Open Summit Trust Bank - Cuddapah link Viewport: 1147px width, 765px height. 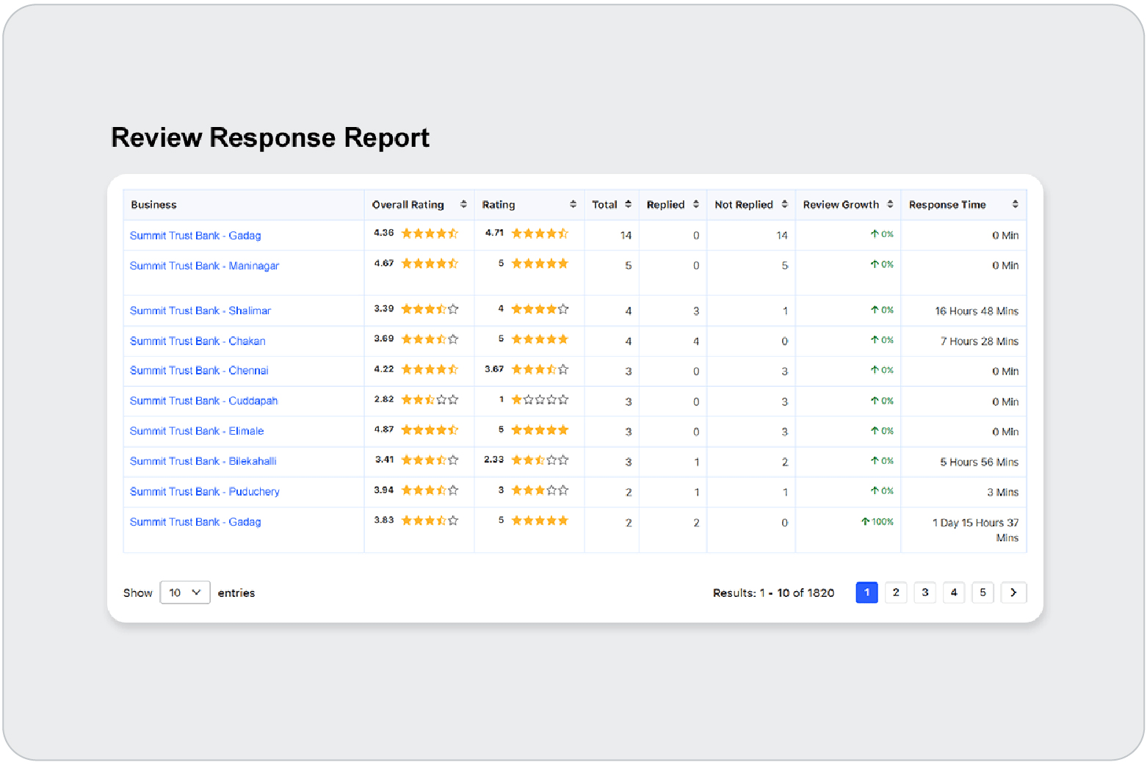(203, 401)
